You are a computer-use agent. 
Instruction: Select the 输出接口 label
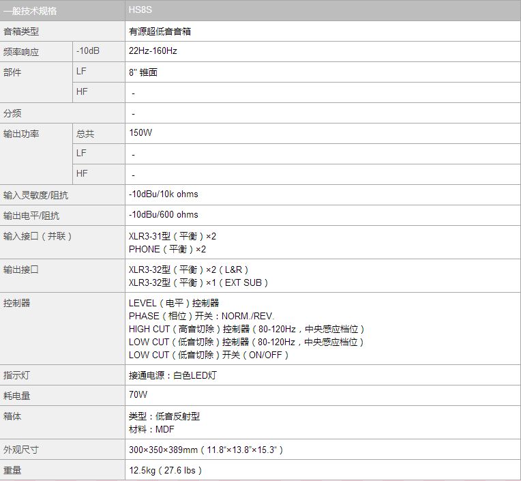[21, 269]
